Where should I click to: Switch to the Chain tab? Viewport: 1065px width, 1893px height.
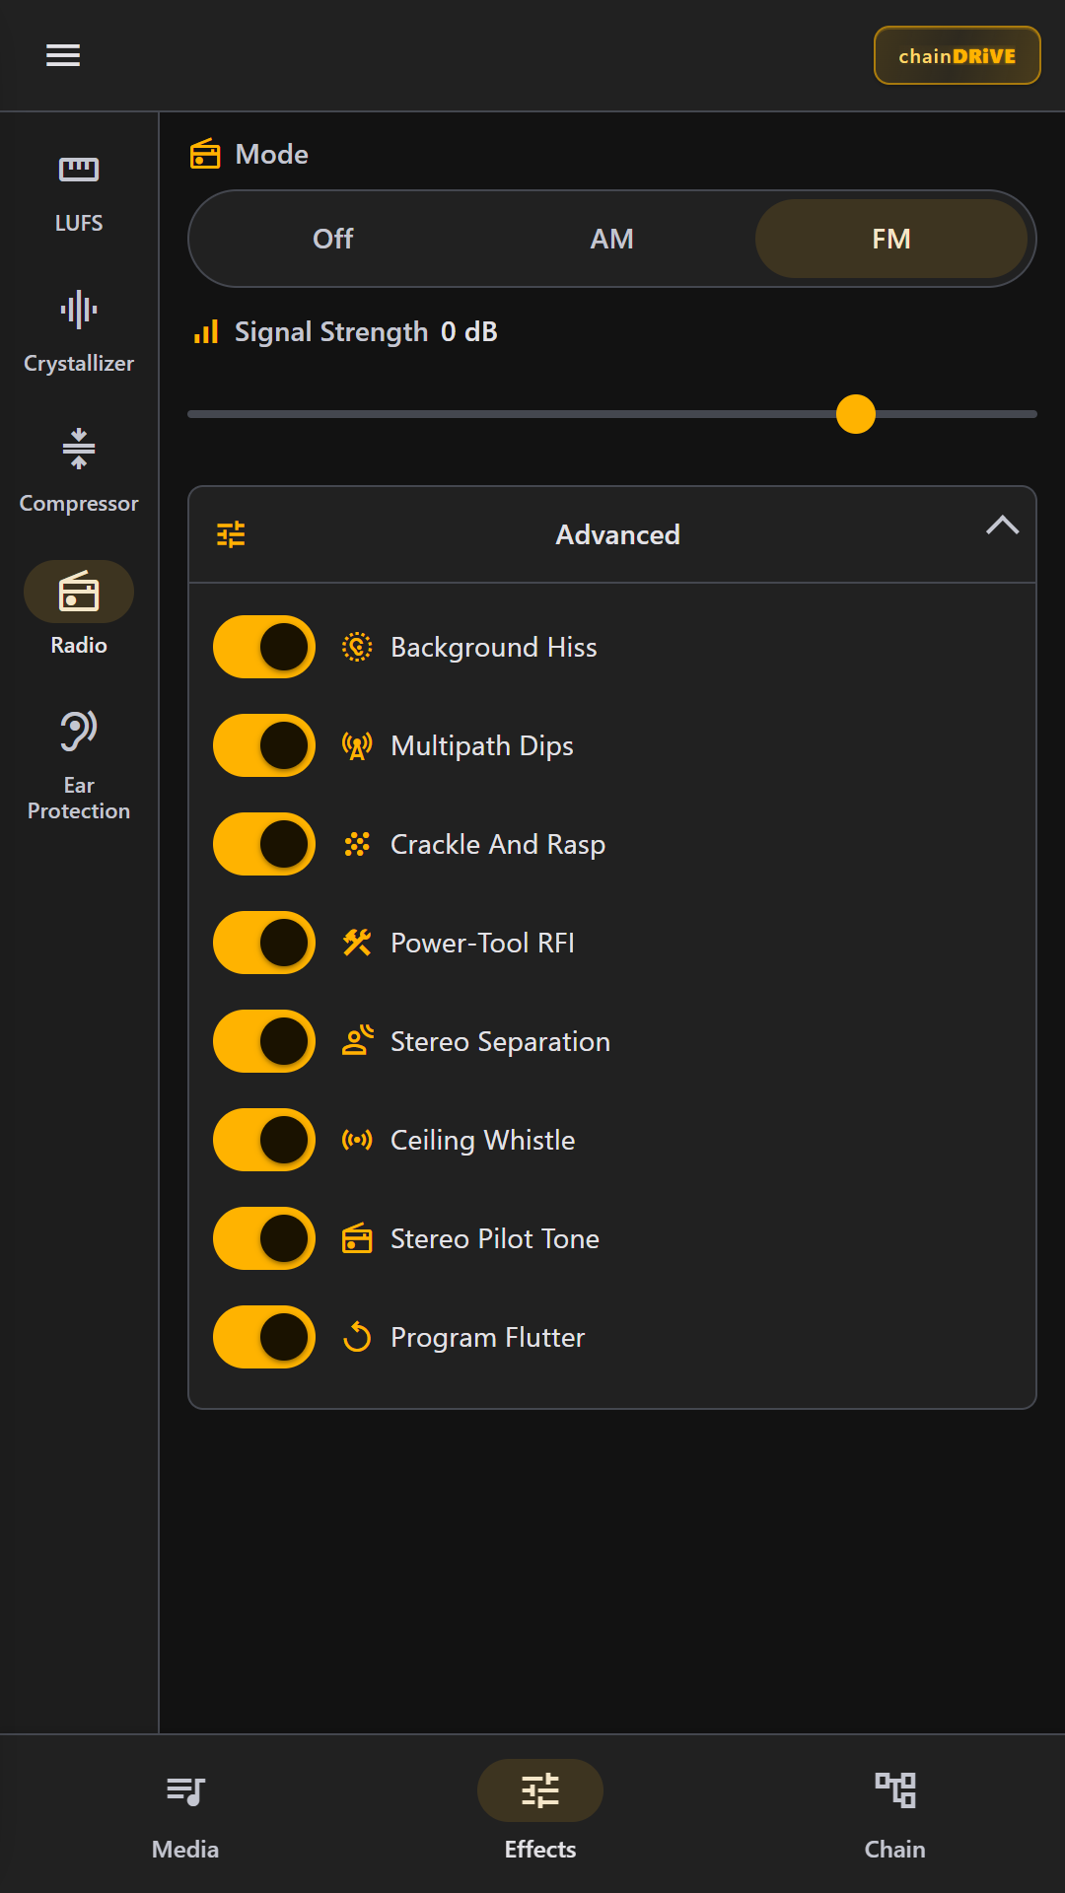(x=895, y=1814)
